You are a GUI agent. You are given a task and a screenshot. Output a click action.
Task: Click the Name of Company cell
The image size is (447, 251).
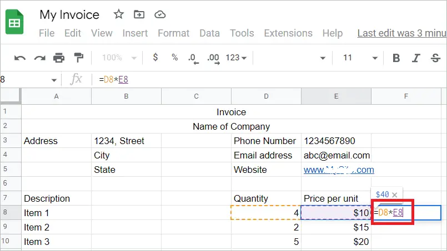pyautogui.click(x=231, y=126)
